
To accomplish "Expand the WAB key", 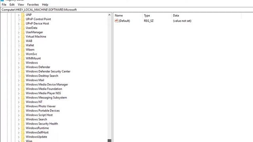I will [19, 41].
